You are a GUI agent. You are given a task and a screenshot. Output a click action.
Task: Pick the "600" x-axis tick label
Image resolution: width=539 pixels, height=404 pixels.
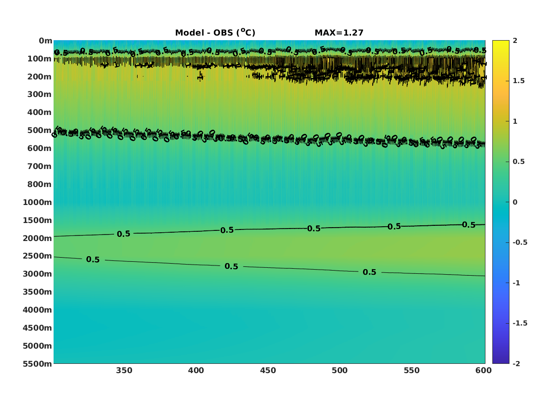[483, 370]
